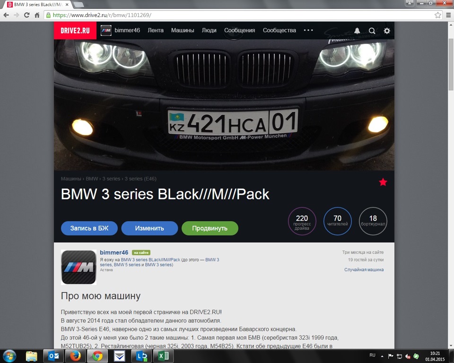The height and width of the screenshot is (363, 454).
Task: Open the Windows Start button
Action: [9, 356]
